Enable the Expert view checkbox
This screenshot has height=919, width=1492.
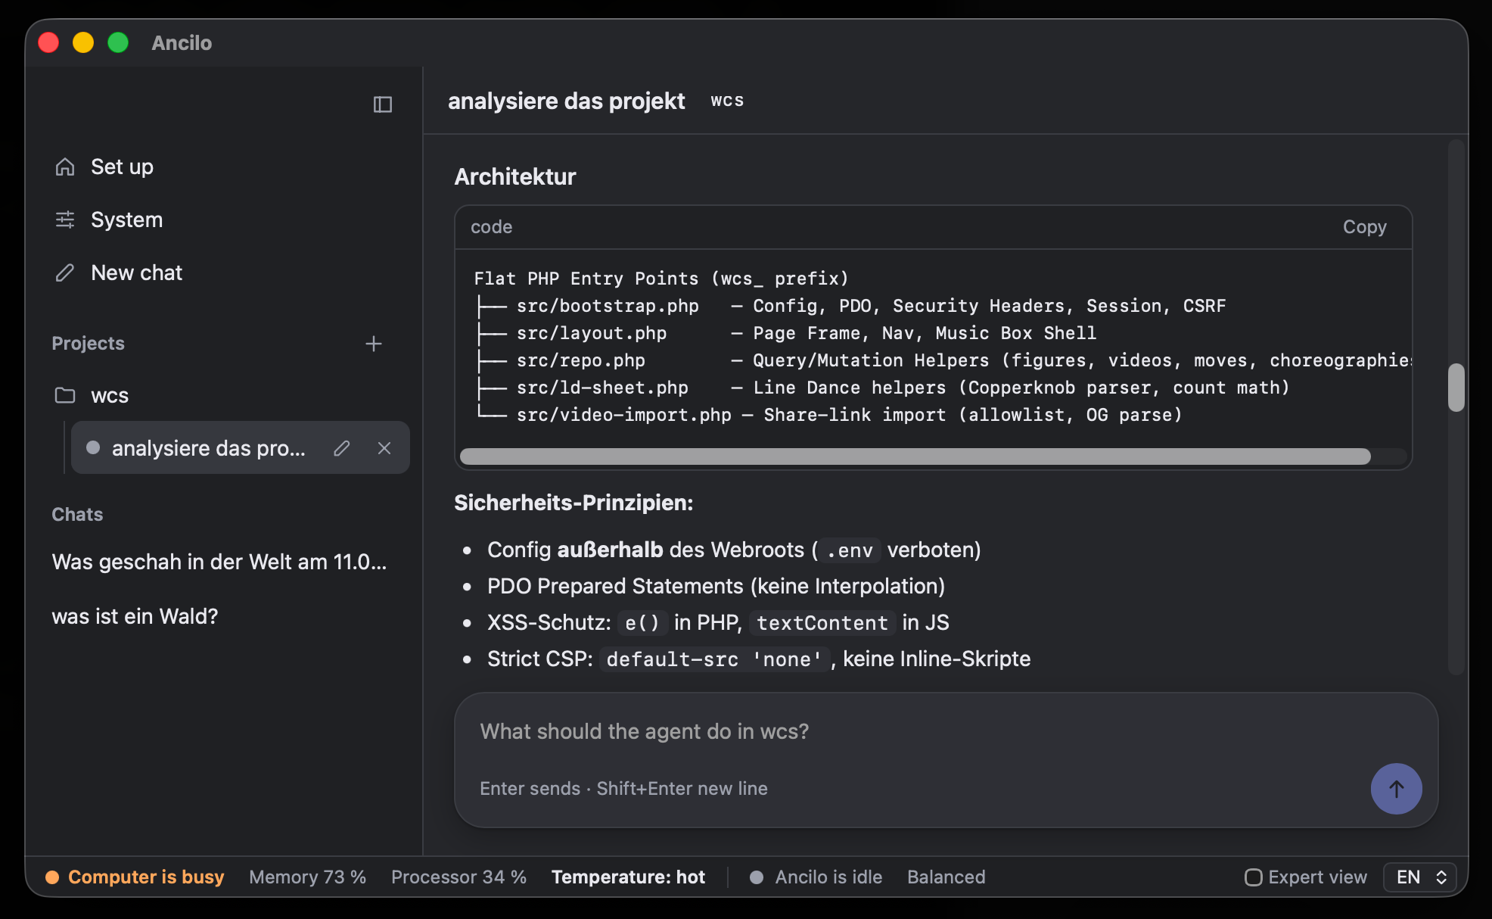click(1254, 877)
